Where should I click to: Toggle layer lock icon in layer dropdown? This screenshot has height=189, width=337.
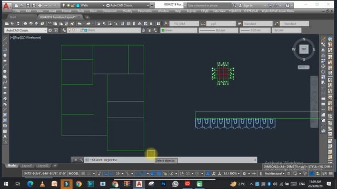click(82, 30)
